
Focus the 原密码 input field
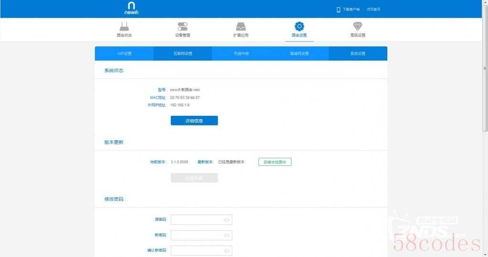pyautogui.click(x=197, y=220)
